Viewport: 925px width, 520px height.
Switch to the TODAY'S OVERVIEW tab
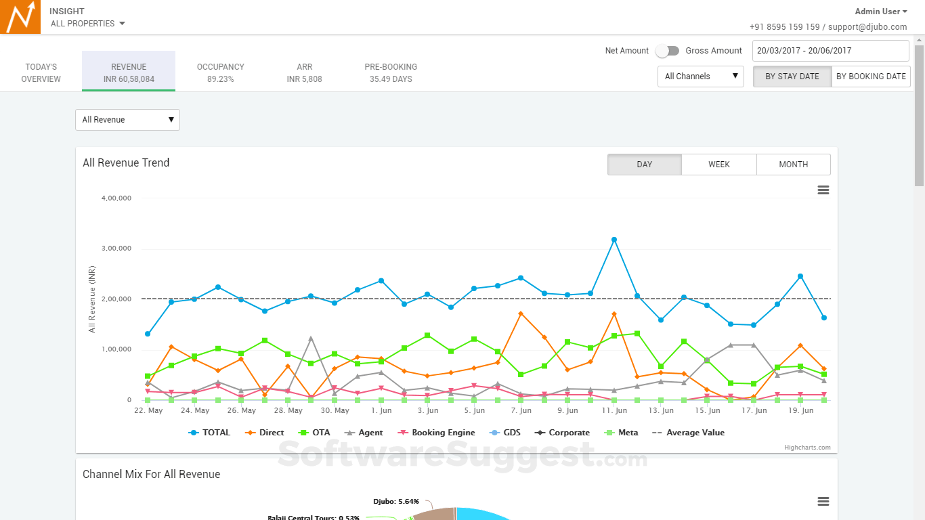(x=41, y=72)
